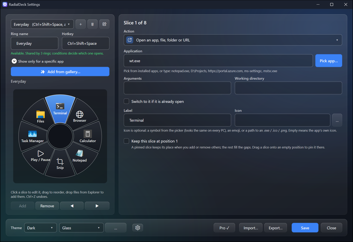Expand Show only for a specific app
The height and width of the screenshot is (242, 353).
pyautogui.click(x=14, y=61)
